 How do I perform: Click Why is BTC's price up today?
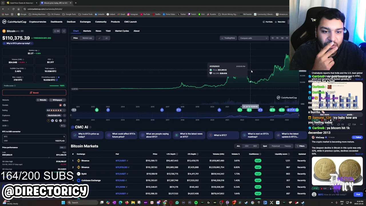click(18, 43)
